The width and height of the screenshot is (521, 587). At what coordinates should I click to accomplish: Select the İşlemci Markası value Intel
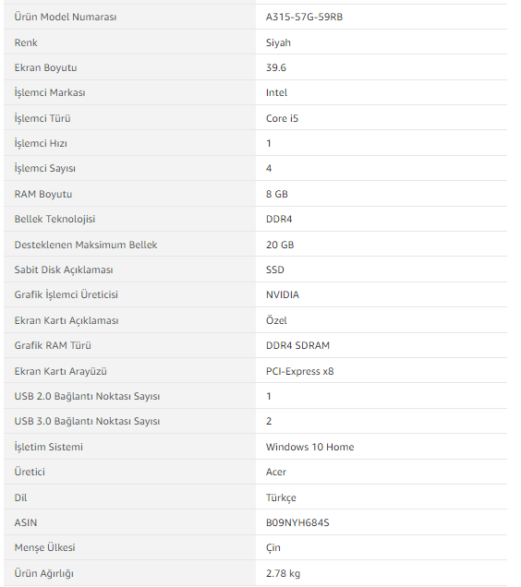(276, 93)
